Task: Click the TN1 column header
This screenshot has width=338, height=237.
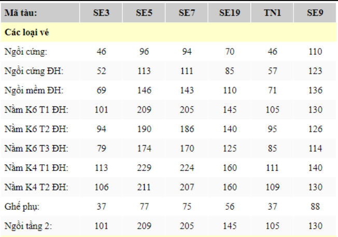Action: (272, 13)
